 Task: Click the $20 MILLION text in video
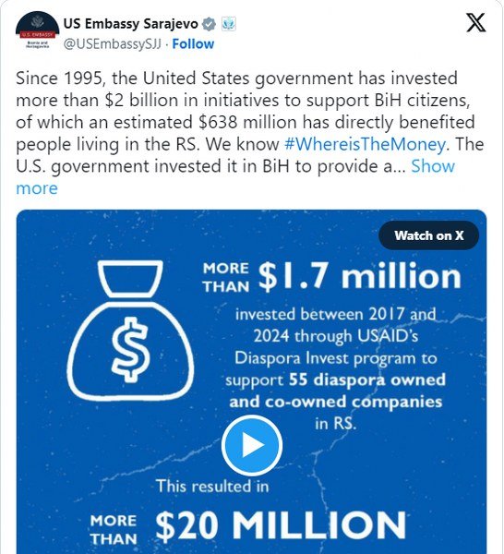tap(281, 526)
